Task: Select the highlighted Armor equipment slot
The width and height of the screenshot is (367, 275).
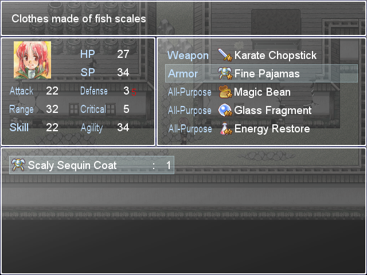Action: coord(261,73)
